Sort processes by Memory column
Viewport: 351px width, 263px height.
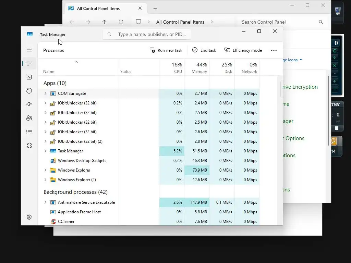[197, 67]
